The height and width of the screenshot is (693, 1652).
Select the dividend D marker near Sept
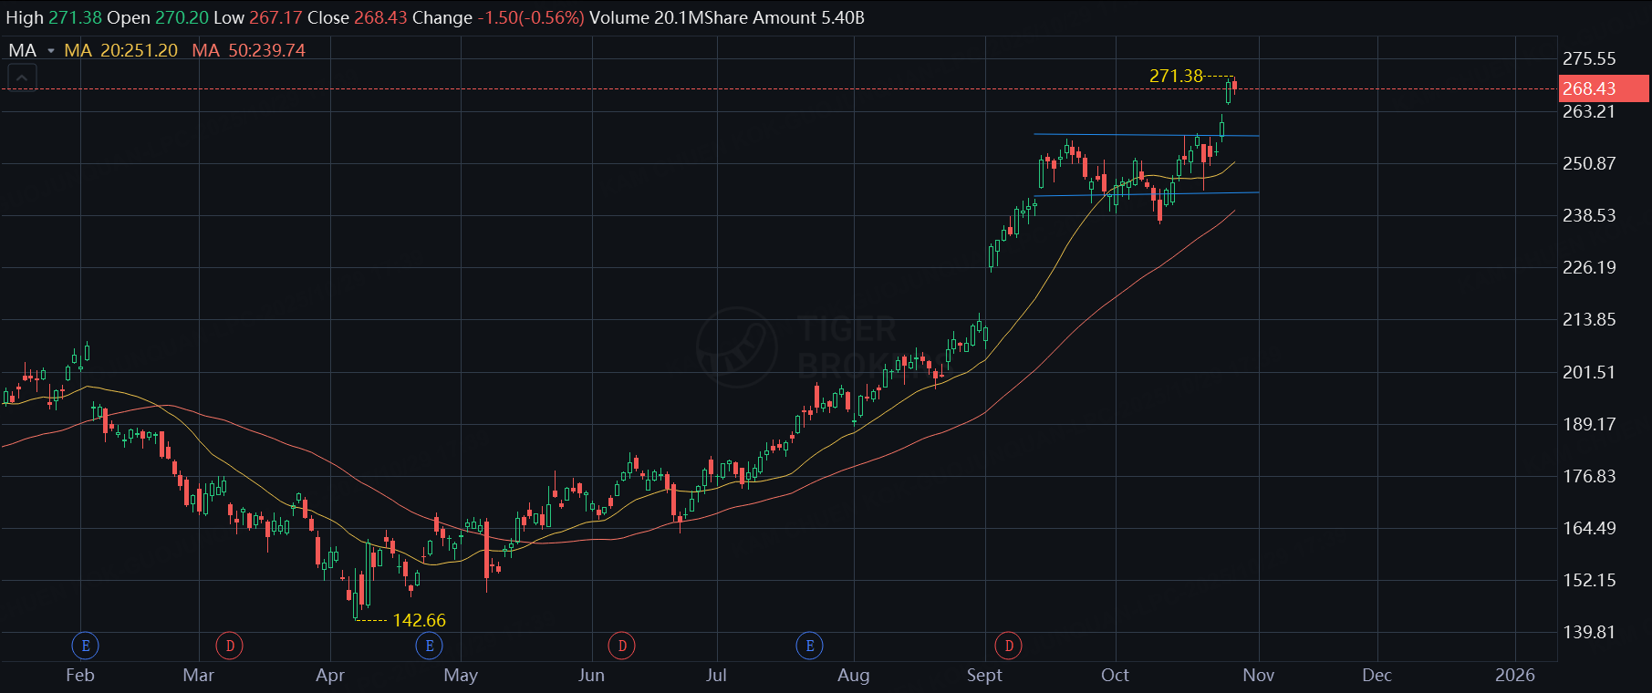point(1009,646)
